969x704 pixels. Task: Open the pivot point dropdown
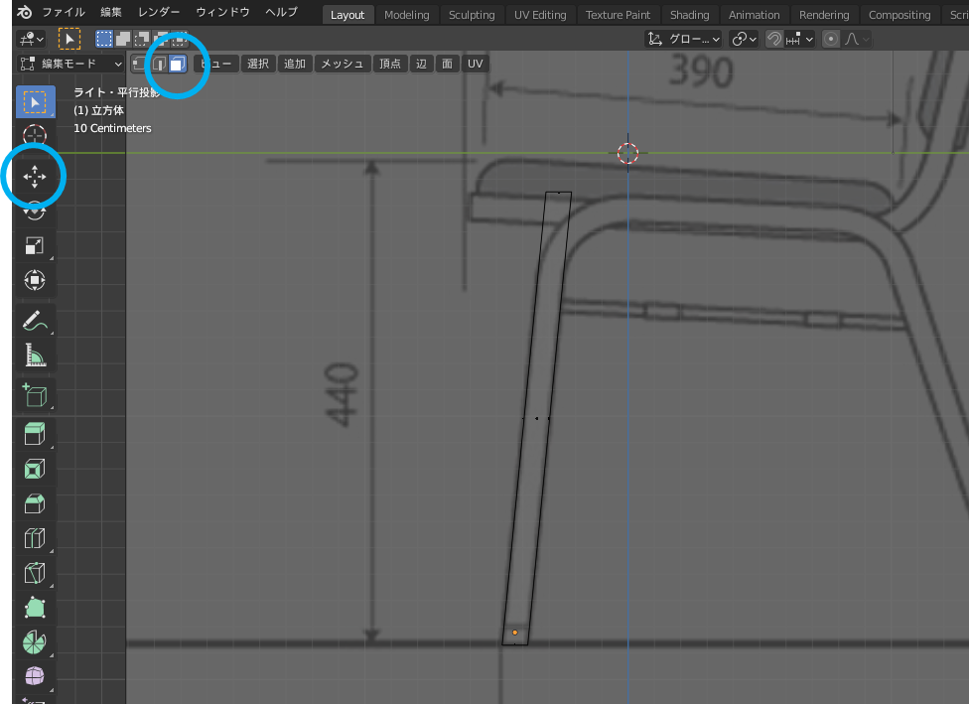pyautogui.click(x=744, y=39)
